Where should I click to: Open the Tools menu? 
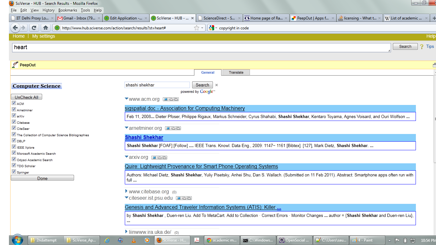pyautogui.click(x=86, y=10)
